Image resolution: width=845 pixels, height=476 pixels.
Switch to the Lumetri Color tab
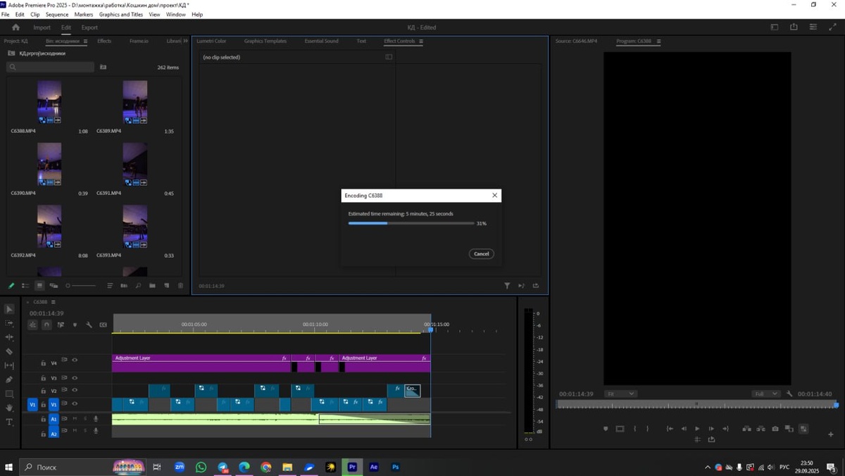[211, 41]
